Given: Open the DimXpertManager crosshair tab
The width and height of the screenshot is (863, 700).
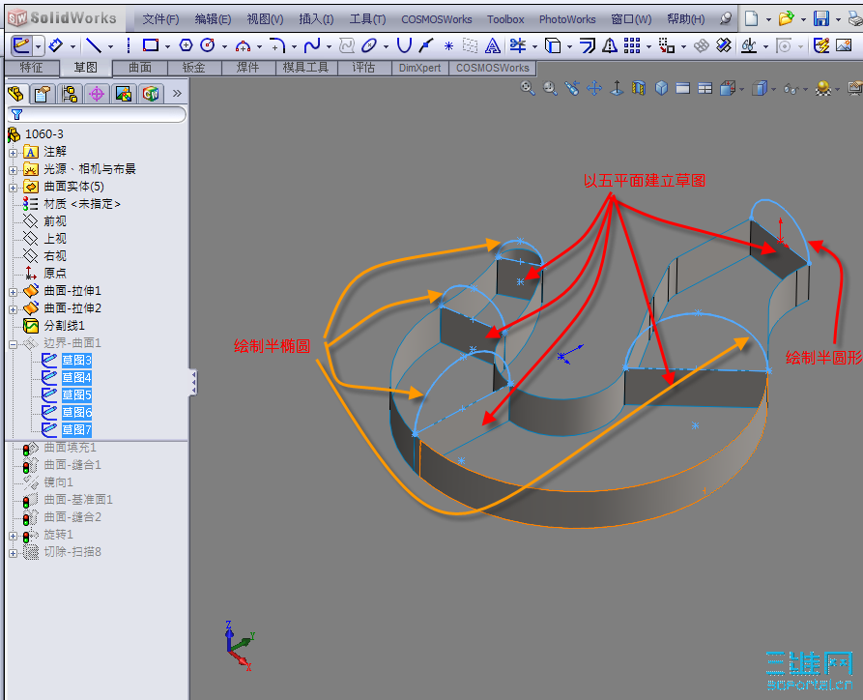Looking at the screenshot, I should (97, 94).
